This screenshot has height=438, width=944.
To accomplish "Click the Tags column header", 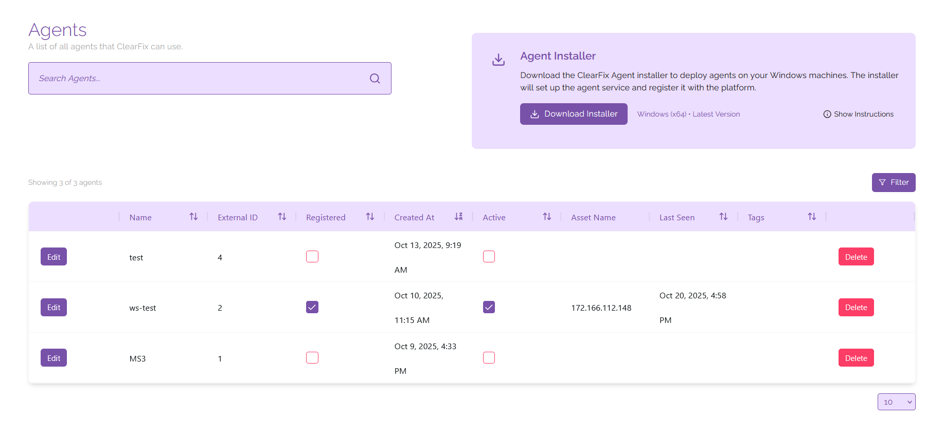I will (756, 218).
